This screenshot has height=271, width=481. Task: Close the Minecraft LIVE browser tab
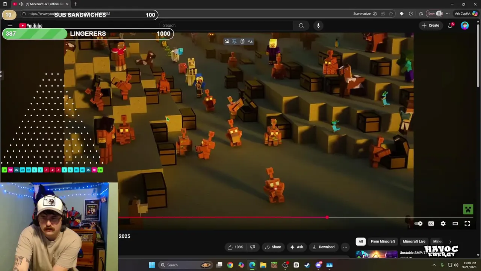[67, 4]
